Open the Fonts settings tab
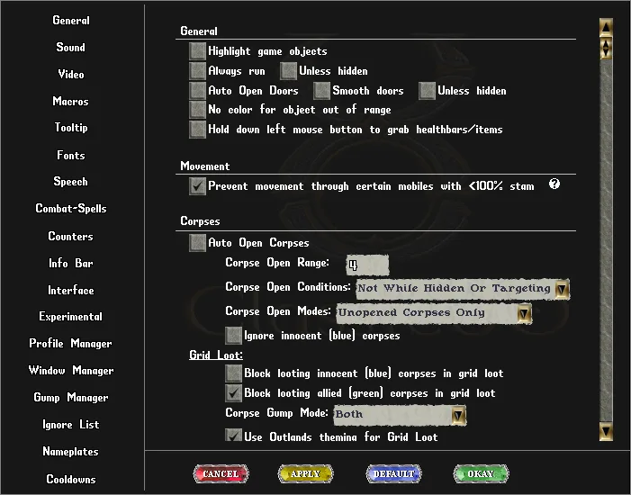Image resolution: width=631 pixels, height=495 pixels. (71, 155)
